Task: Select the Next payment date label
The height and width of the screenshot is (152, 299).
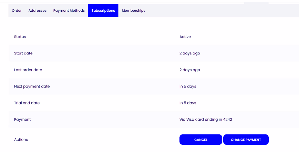Action: (32, 87)
